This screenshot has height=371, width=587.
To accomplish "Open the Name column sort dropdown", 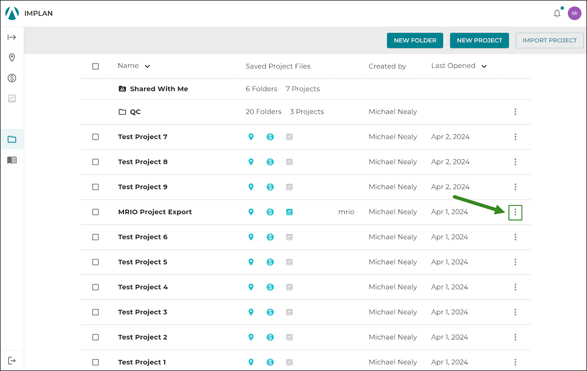I will pyautogui.click(x=147, y=66).
